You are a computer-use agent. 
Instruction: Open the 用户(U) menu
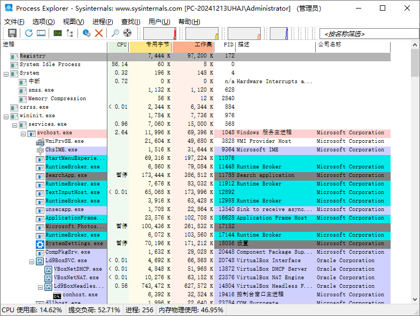click(159, 22)
